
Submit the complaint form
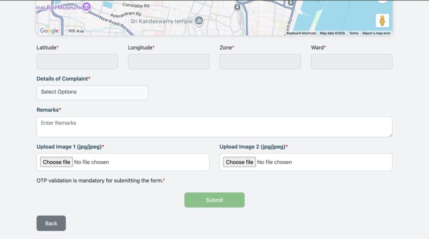click(x=214, y=200)
